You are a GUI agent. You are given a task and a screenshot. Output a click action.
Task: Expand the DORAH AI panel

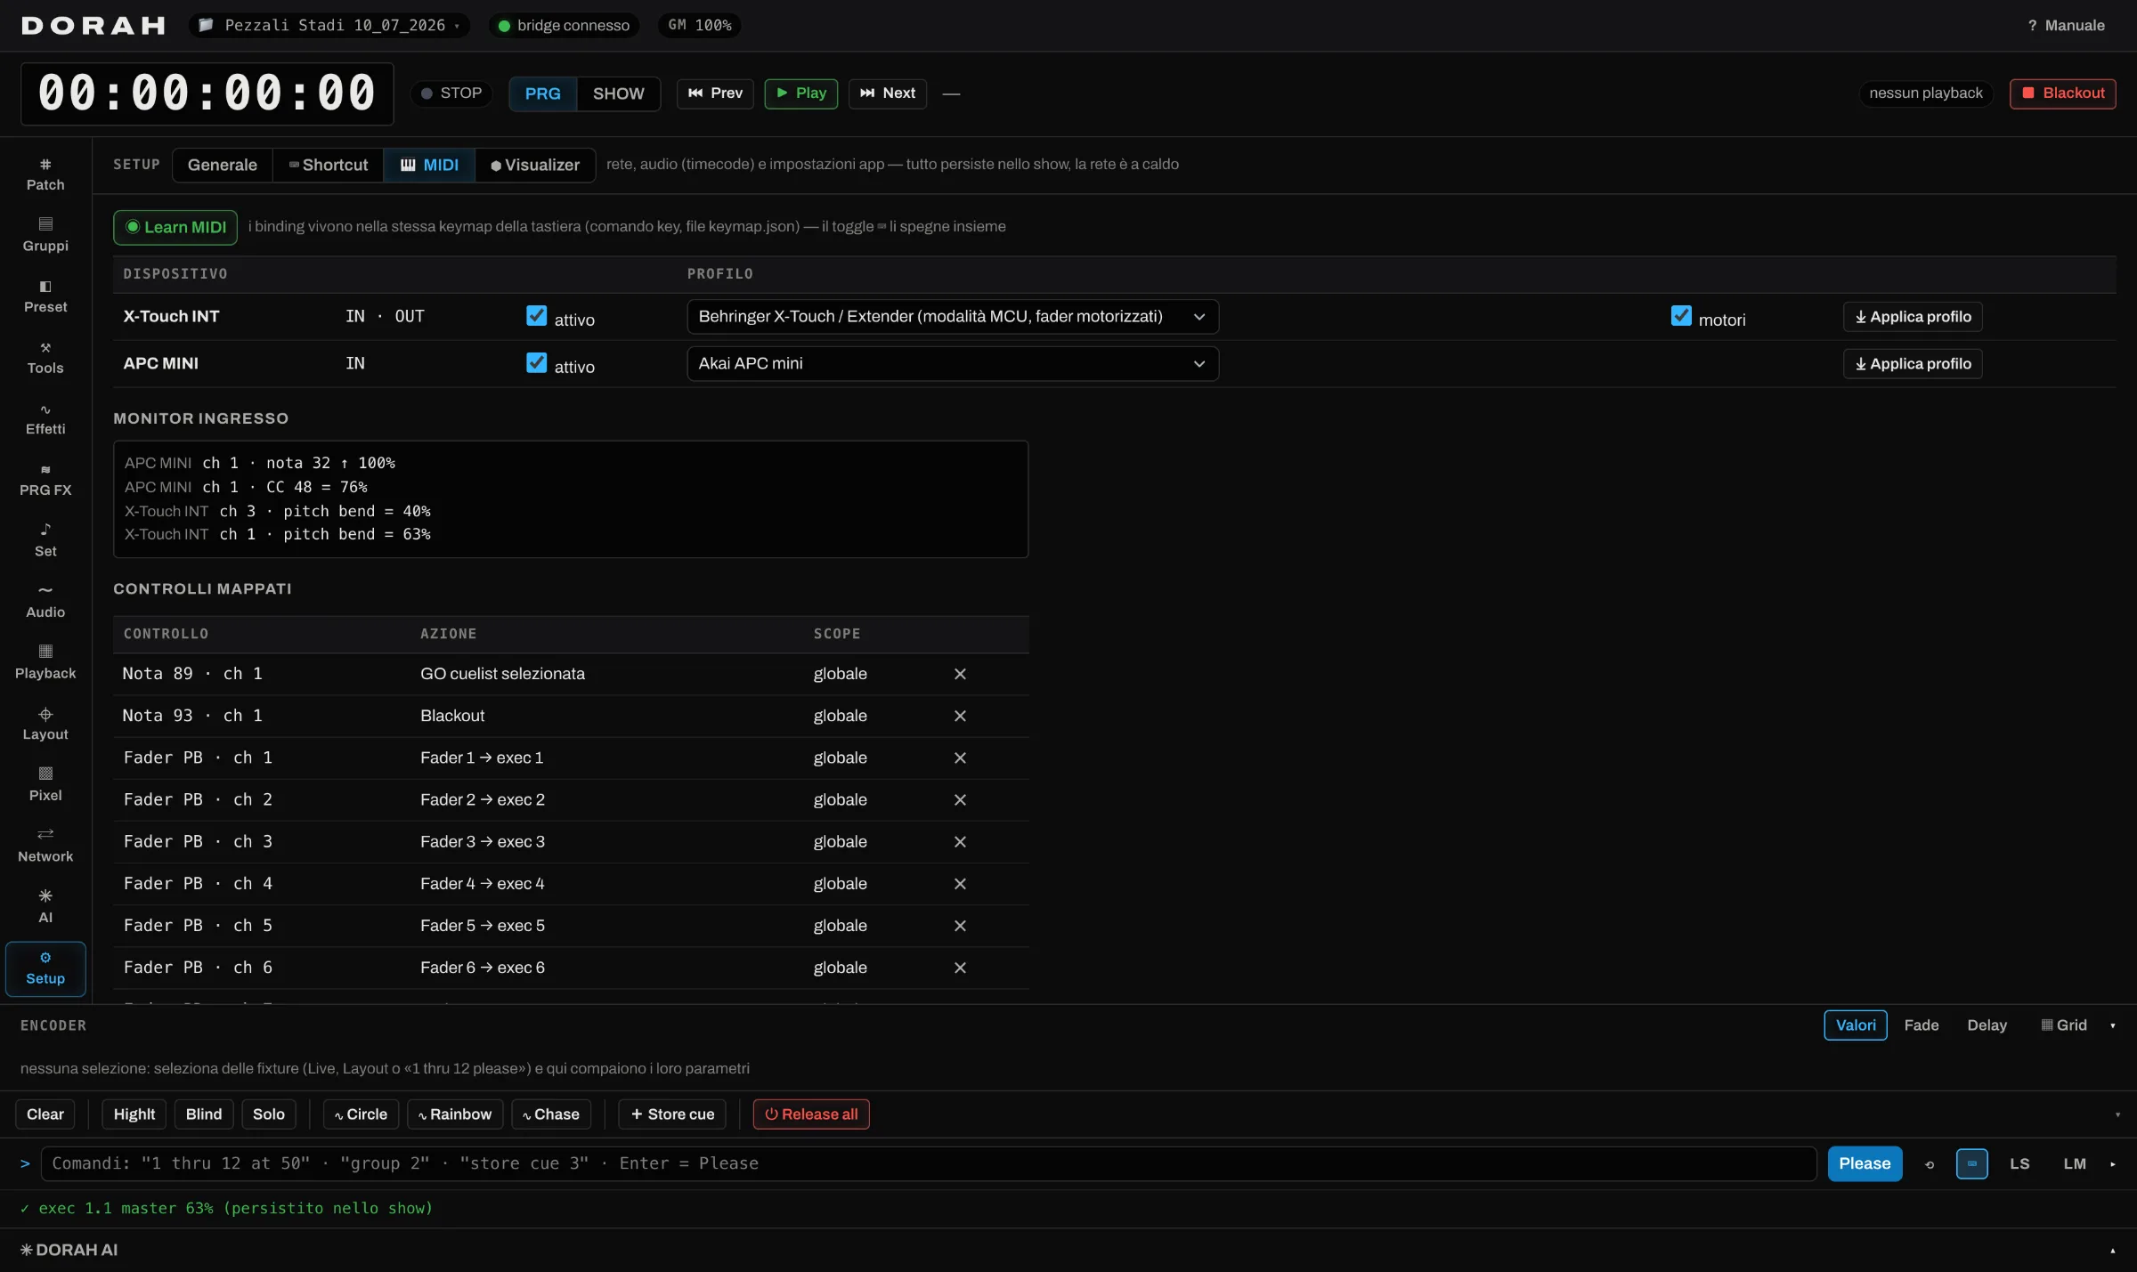2112,1251
